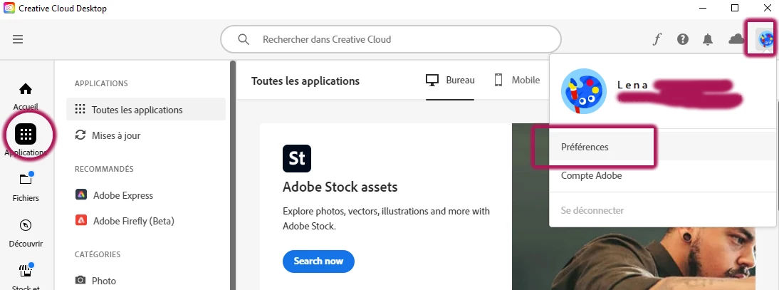This screenshot has width=779, height=290.
Task: Click the Search now button
Action: 318,261
